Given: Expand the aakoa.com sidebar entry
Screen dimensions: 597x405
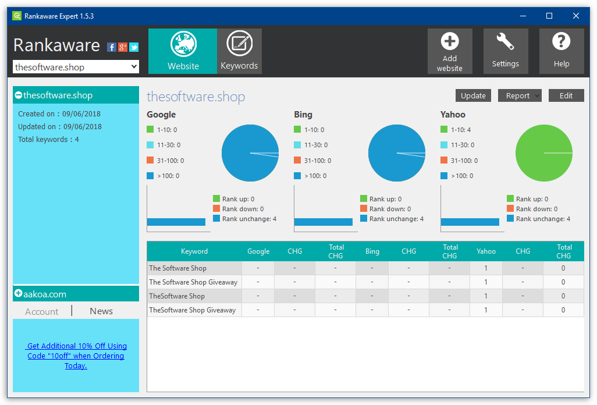Looking at the screenshot, I should 17,294.
